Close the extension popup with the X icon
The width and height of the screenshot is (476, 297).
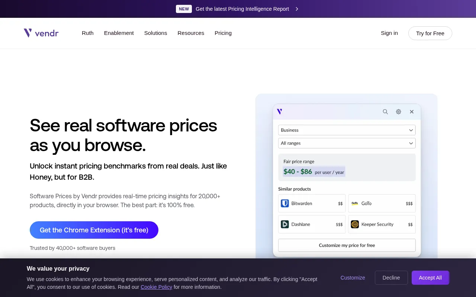click(412, 112)
